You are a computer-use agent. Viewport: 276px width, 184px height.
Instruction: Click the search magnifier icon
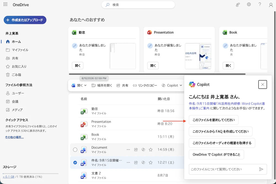(107, 5)
